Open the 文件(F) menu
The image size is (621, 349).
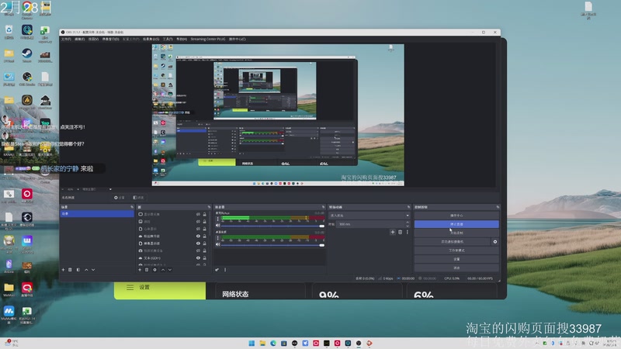coord(66,40)
